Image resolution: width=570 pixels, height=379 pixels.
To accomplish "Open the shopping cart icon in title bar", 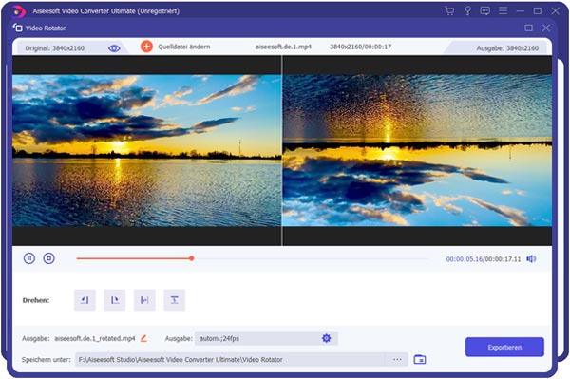I will 449,10.
